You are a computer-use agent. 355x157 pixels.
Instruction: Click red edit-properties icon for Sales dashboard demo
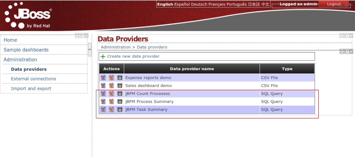coord(111,86)
